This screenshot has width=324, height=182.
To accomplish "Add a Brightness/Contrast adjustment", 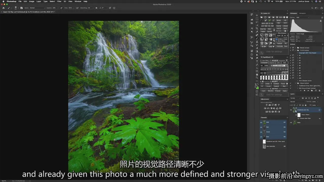I will point(267,105).
